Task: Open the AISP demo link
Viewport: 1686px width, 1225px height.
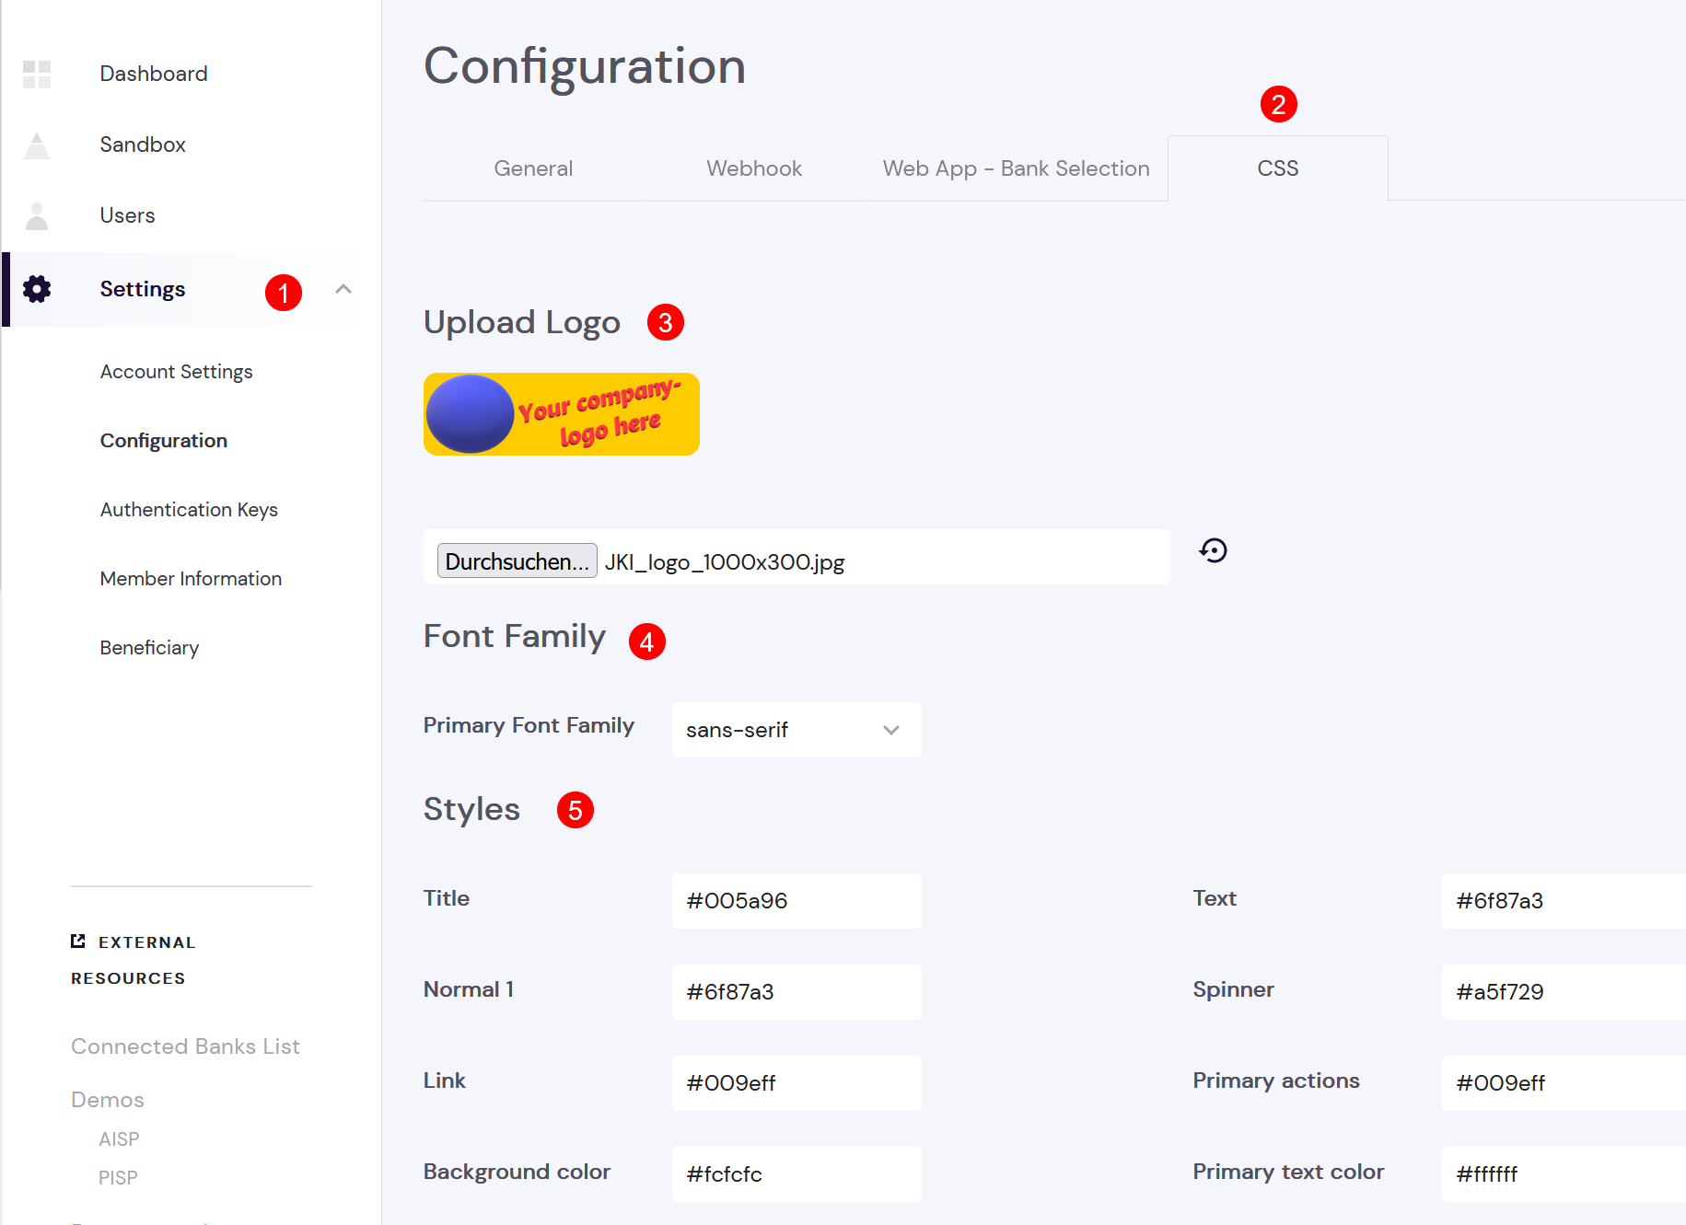Action: pos(119,1139)
